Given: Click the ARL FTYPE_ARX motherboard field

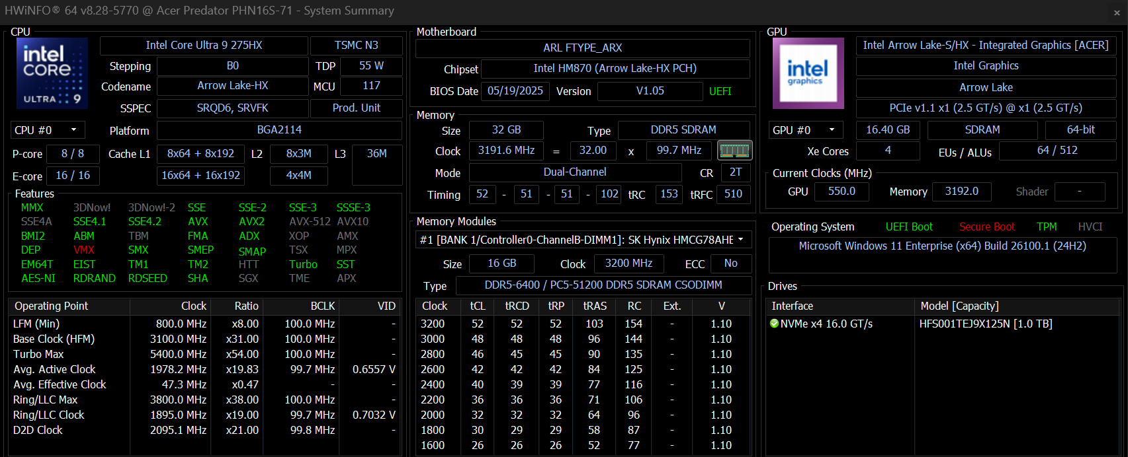Looking at the screenshot, I should pyautogui.click(x=582, y=48).
